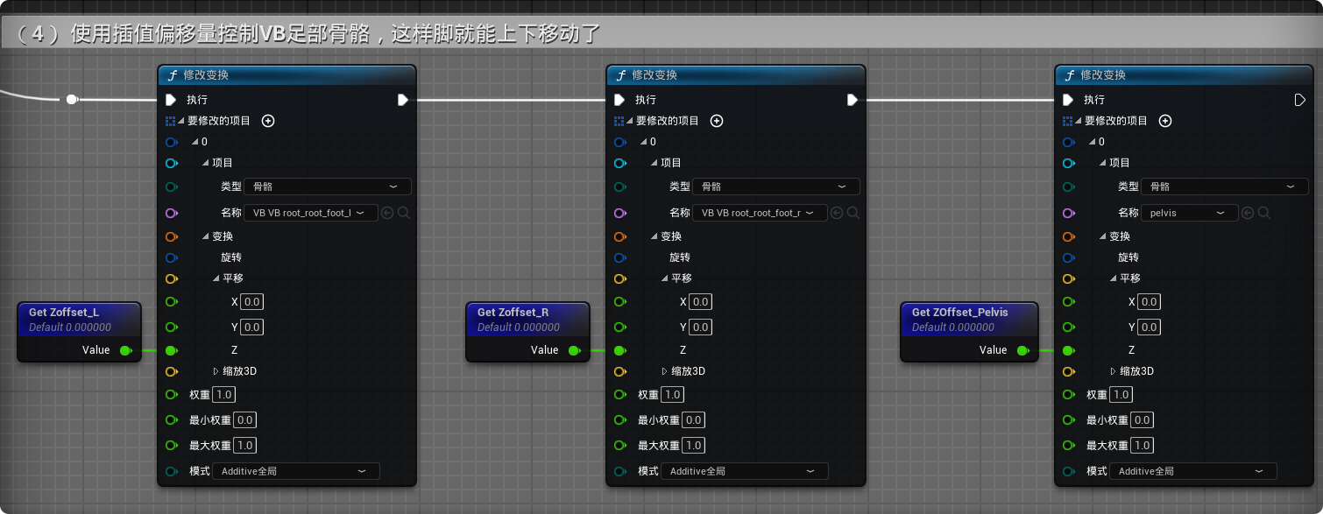Expand 缩放3D on VB root_root_foot_r node
The width and height of the screenshot is (1323, 514).
[x=665, y=371]
